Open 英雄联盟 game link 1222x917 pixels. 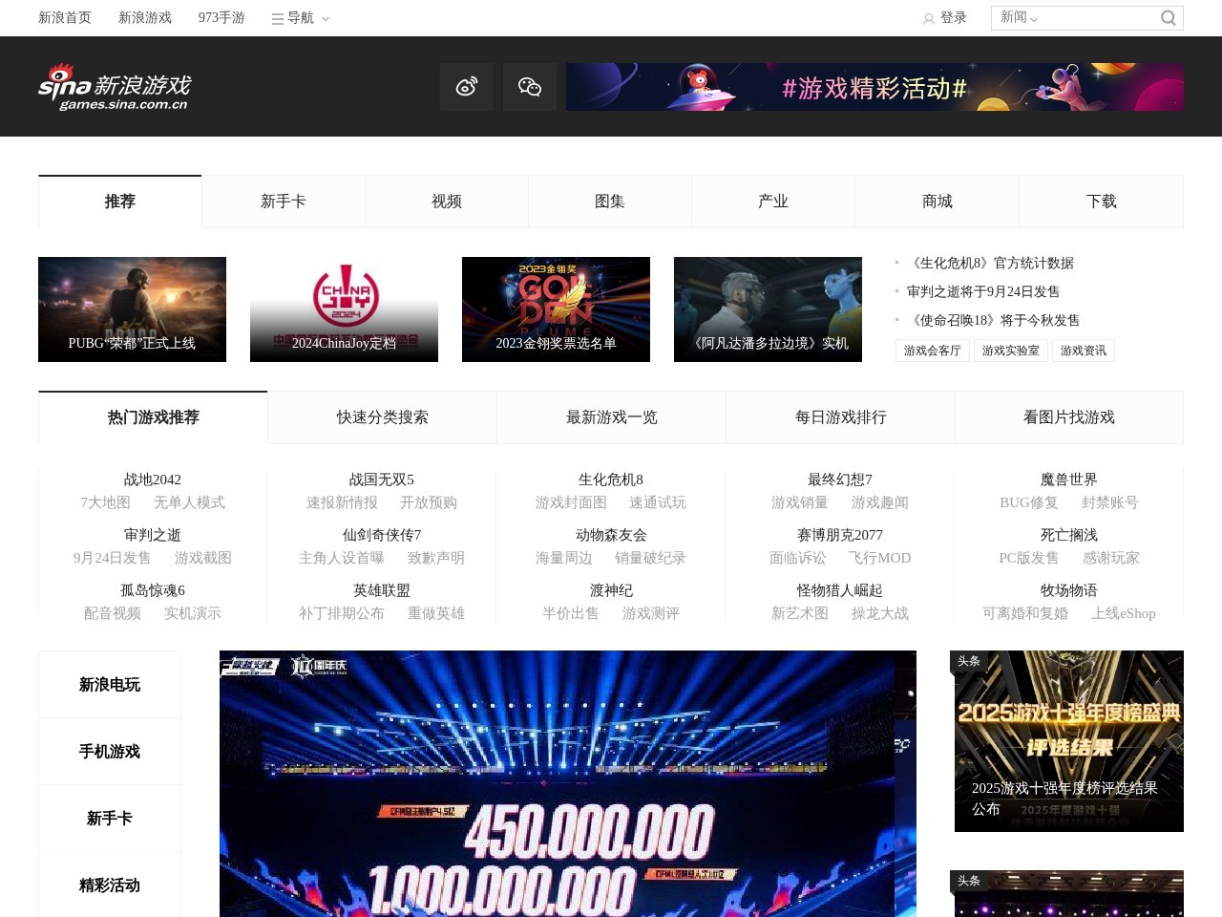(382, 590)
